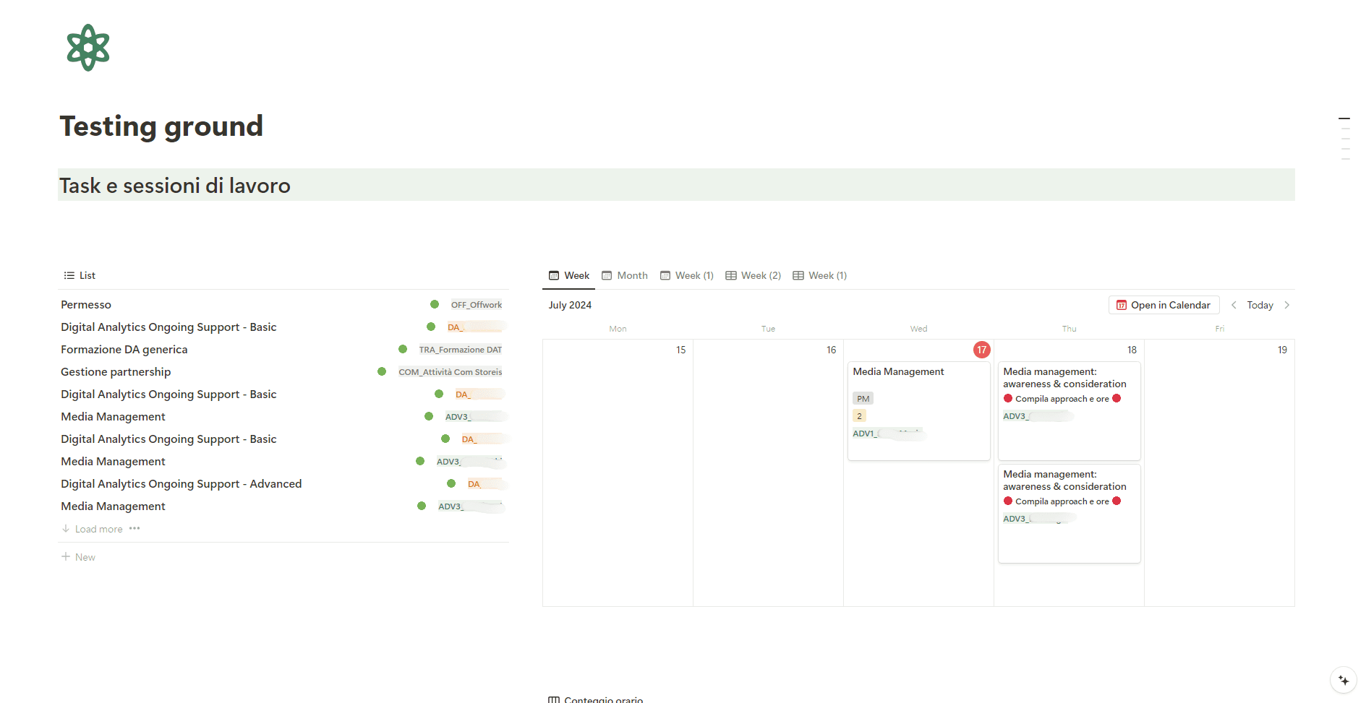
Task: Click day number 16 in calendar
Action: [x=831, y=350]
